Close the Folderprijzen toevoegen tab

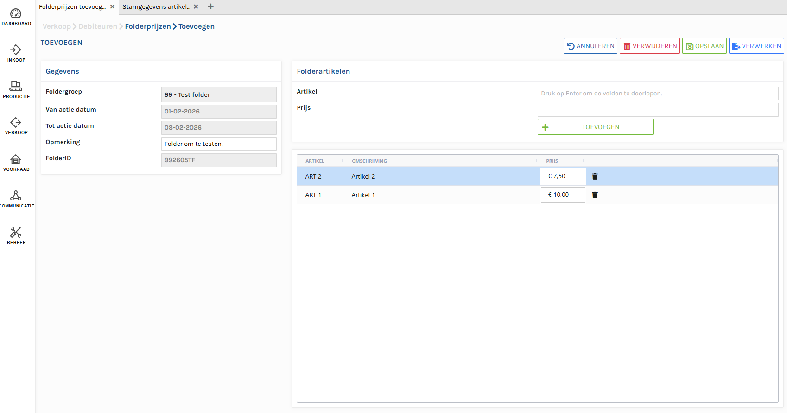[x=112, y=6]
